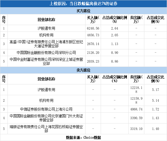Click 数据来源：Choice数据 footer text

pyautogui.click(x=83, y=137)
